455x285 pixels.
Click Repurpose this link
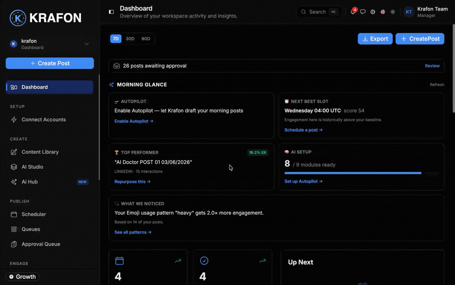tap(132, 182)
